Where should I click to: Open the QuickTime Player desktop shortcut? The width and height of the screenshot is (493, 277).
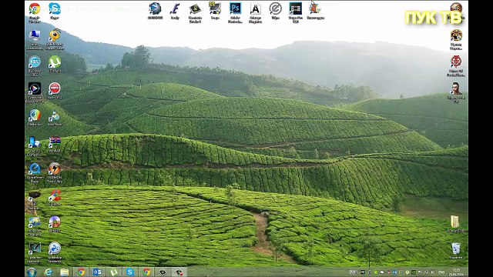[x=34, y=172]
